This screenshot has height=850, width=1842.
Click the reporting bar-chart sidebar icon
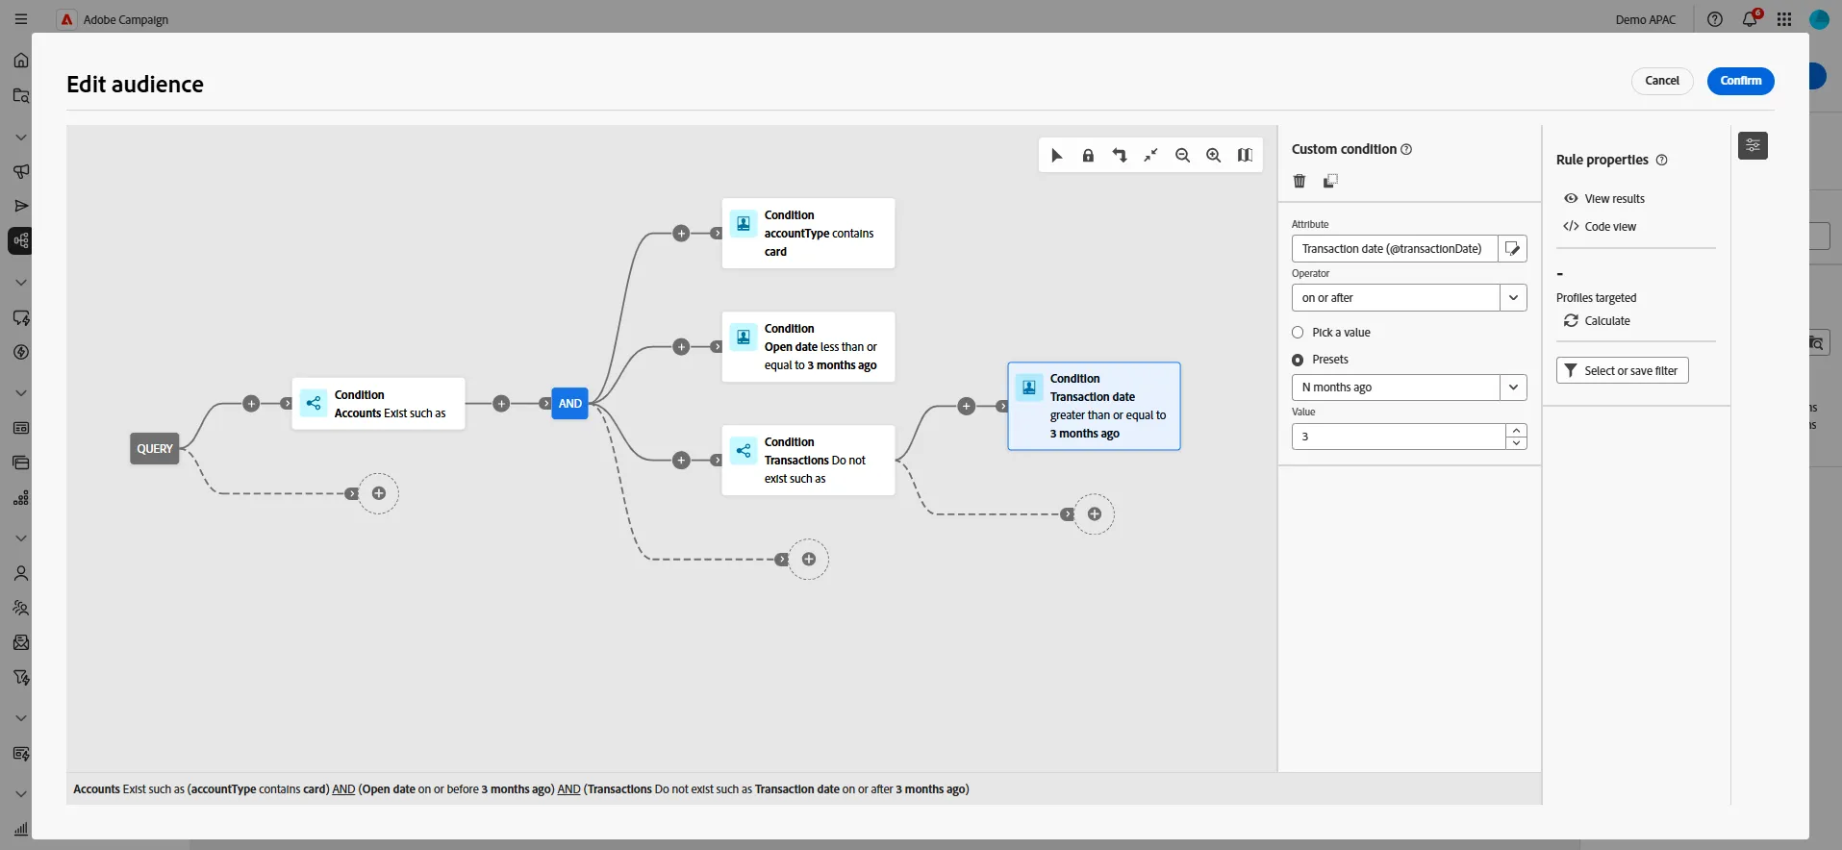[21, 829]
